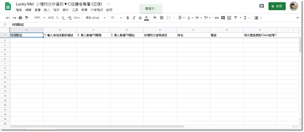
Task: Click the green 共用 share button
Action: coord(277,6)
